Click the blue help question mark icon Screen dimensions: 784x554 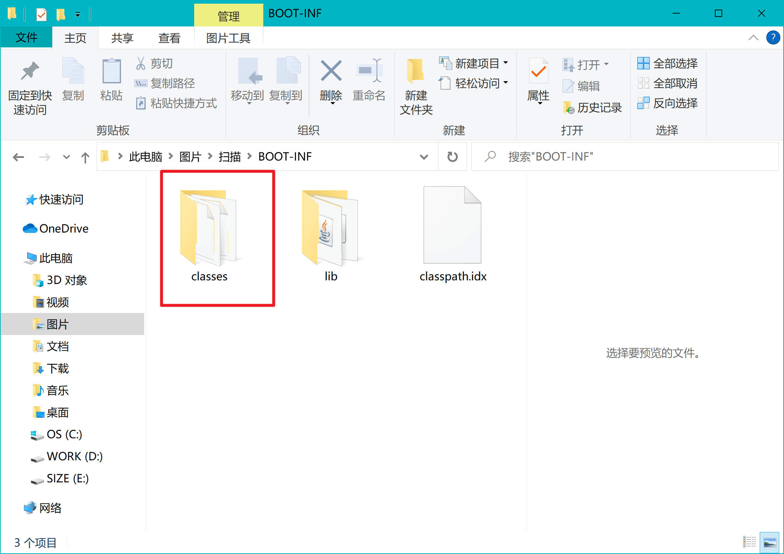[x=773, y=37]
